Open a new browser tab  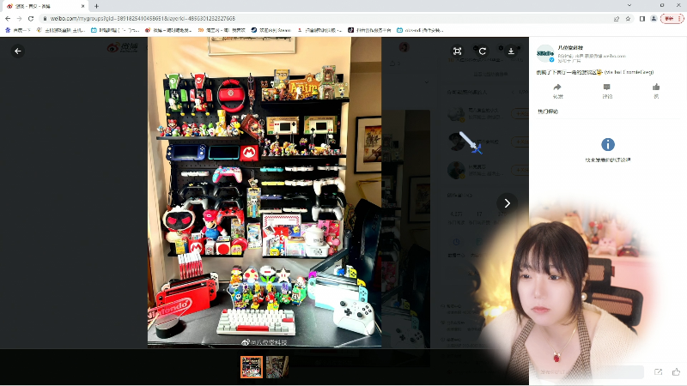(96, 6)
